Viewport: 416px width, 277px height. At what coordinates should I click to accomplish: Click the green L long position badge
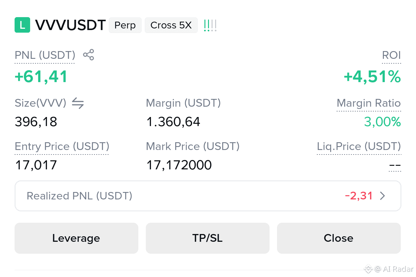tap(22, 25)
